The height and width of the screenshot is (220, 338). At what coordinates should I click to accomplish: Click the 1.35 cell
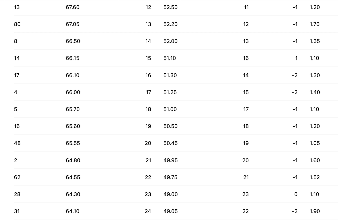click(314, 41)
